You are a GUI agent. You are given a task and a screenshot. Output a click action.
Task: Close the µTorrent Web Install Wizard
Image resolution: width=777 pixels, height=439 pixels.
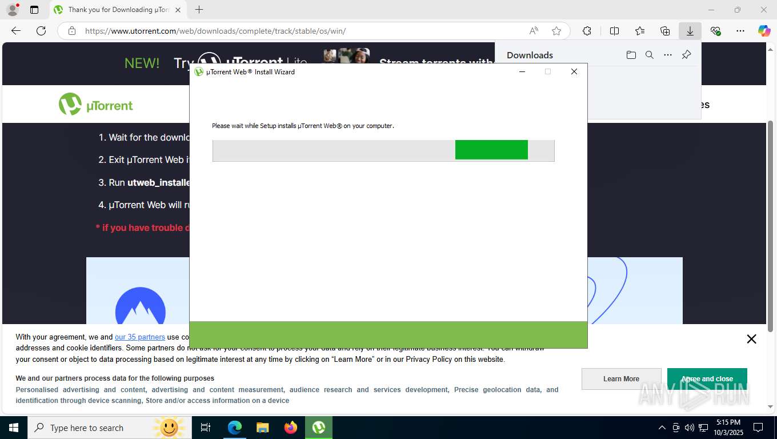(x=574, y=71)
